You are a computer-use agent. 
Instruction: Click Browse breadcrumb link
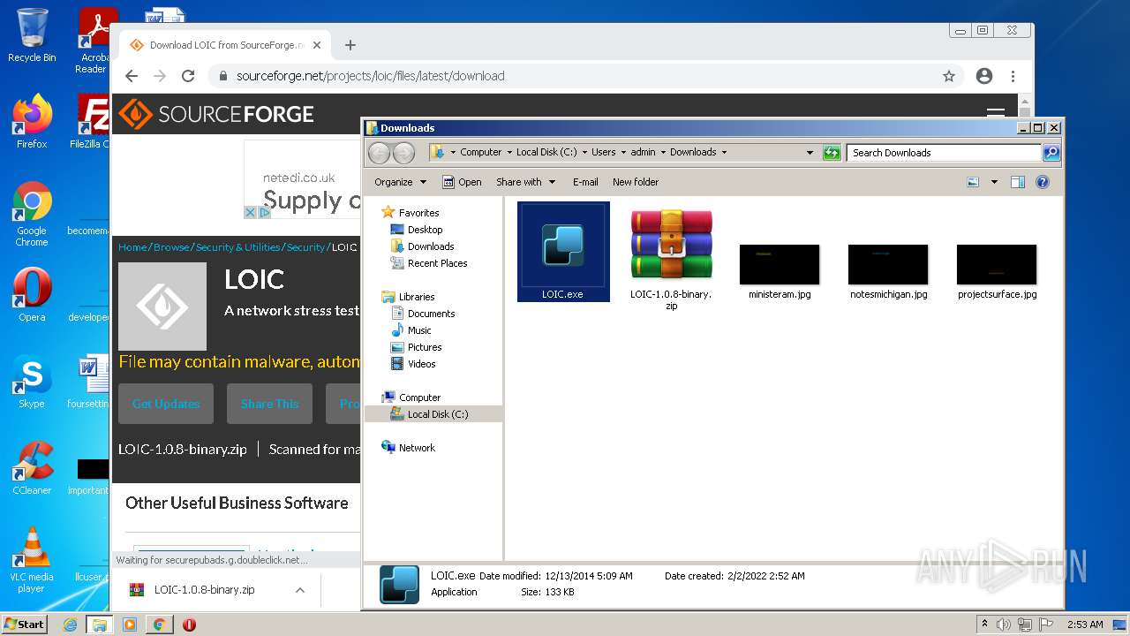click(171, 247)
